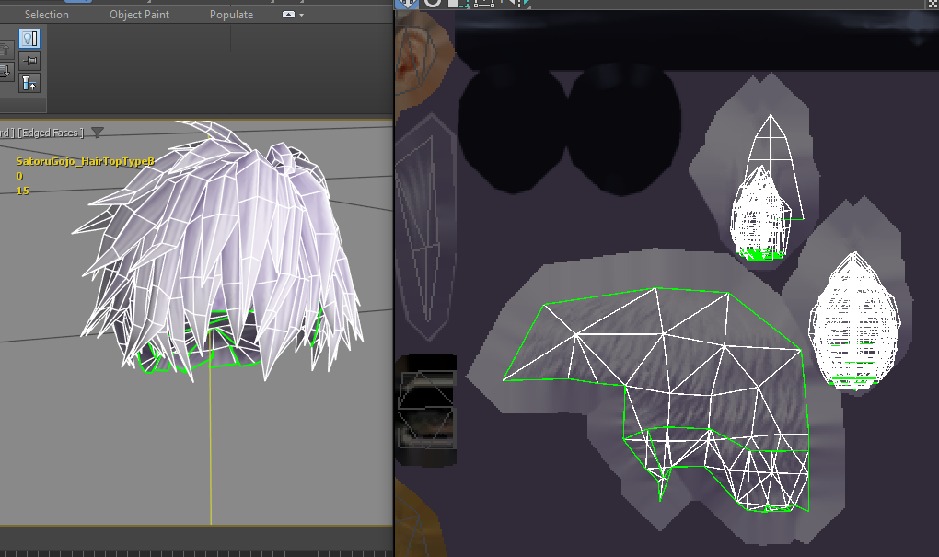Click the yellow '0' statistic in viewport

coord(19,176)
